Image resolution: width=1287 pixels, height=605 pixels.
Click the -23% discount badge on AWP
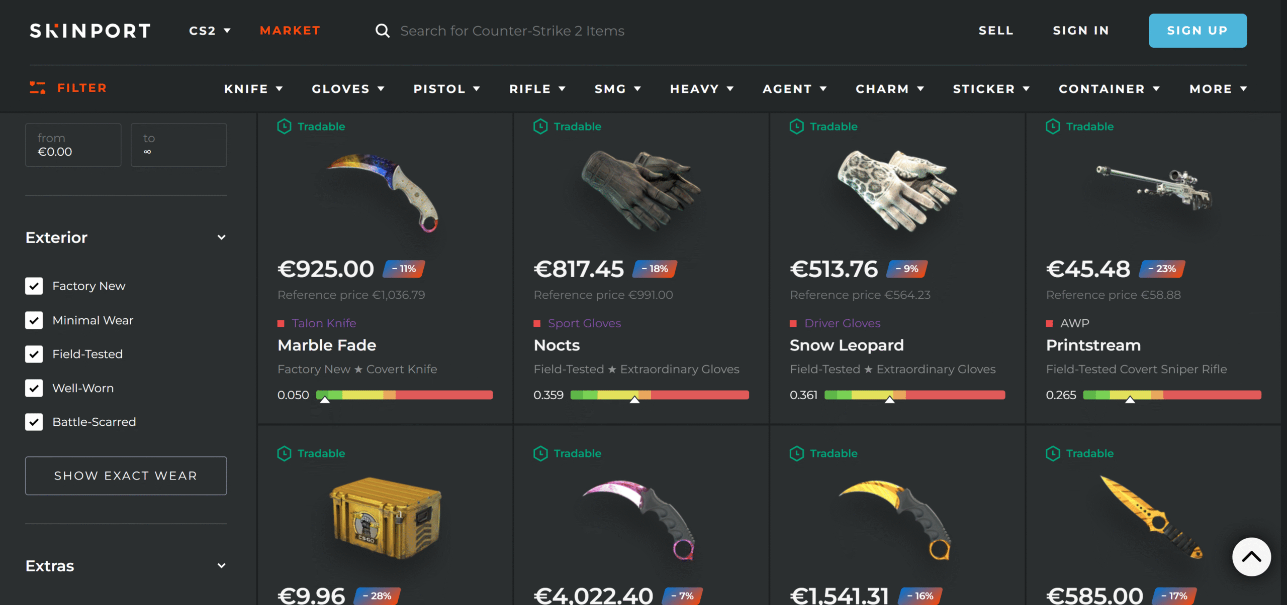(1162, 269)
